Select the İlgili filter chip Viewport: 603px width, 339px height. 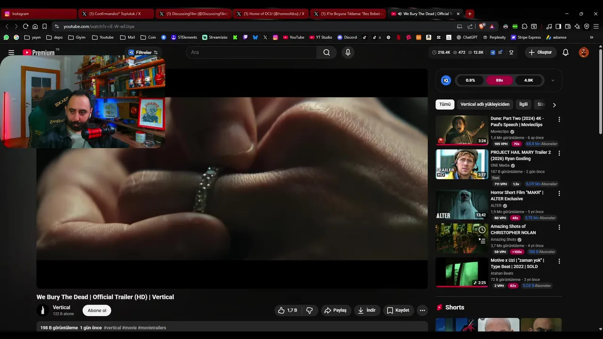pyautogui.click(x=523, y=105)
